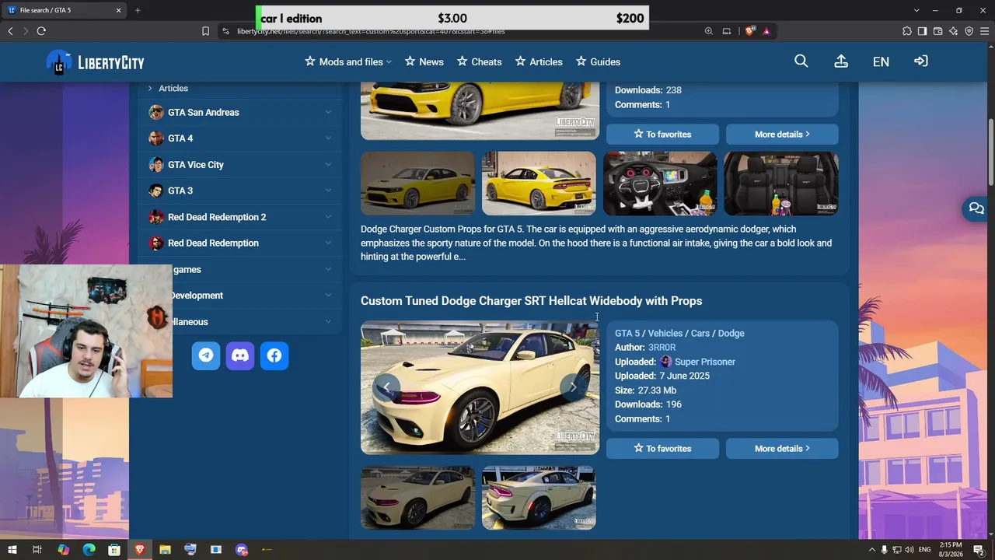
Task: Open the News menu item
Action: pos(424,61)
